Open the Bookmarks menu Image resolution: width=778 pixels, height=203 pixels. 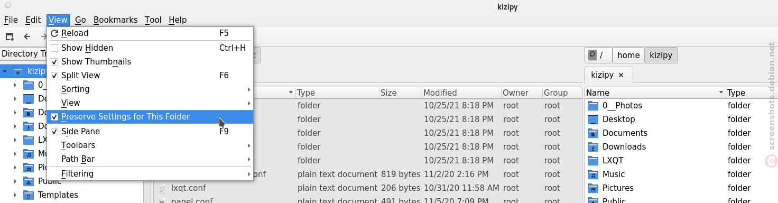(x=116, y=20)
